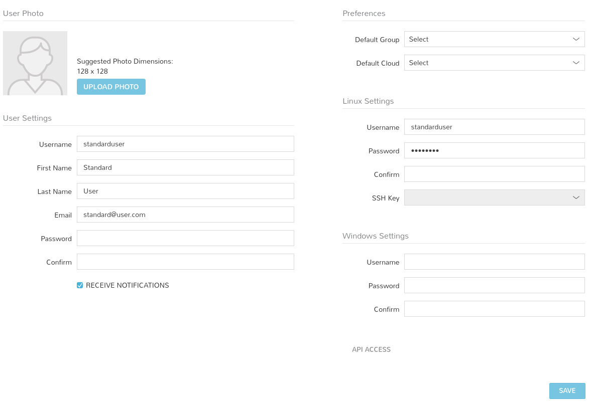Expand the SSH Key dropdown

pyautogui.click(x=494, y=197)
